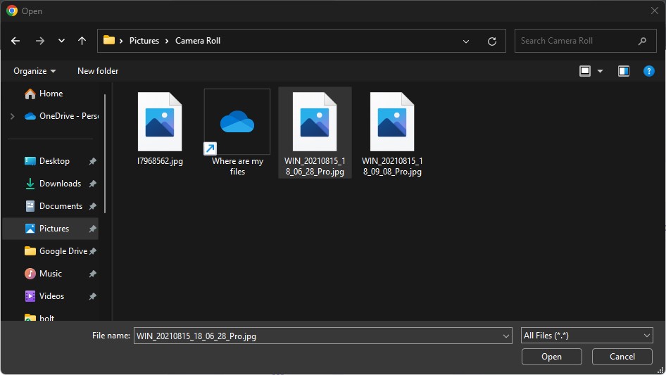
Task: Click New folder in toolbar
Action: pyautogui.click(x=98, y=71)
